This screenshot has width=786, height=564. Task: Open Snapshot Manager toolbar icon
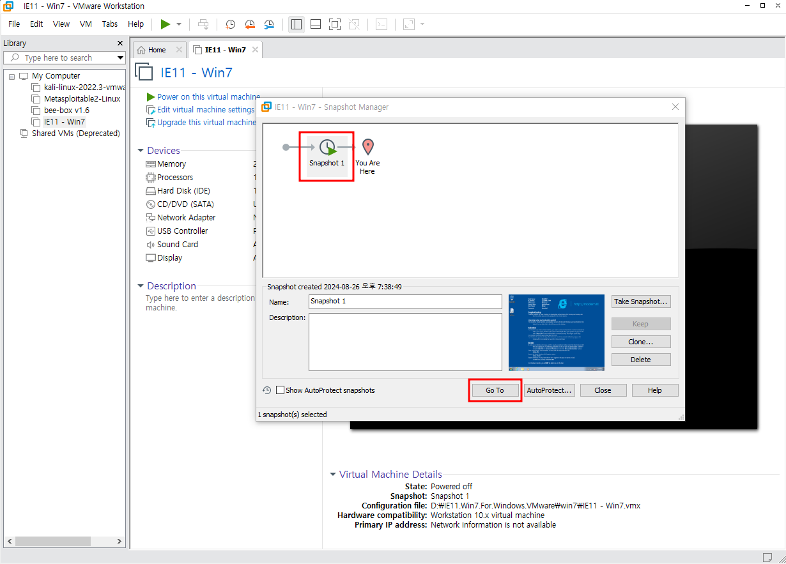[x=269, y=24]
